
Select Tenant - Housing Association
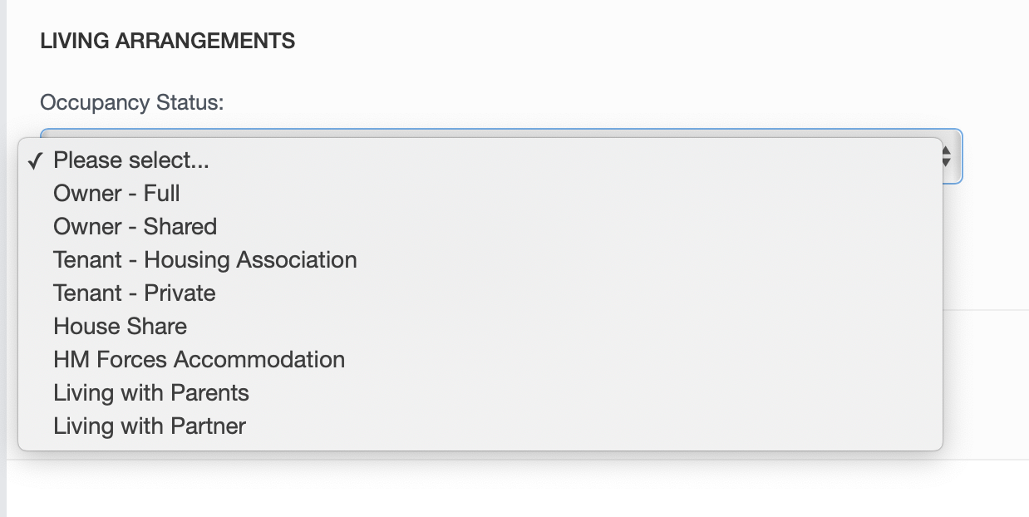point(204,259)
